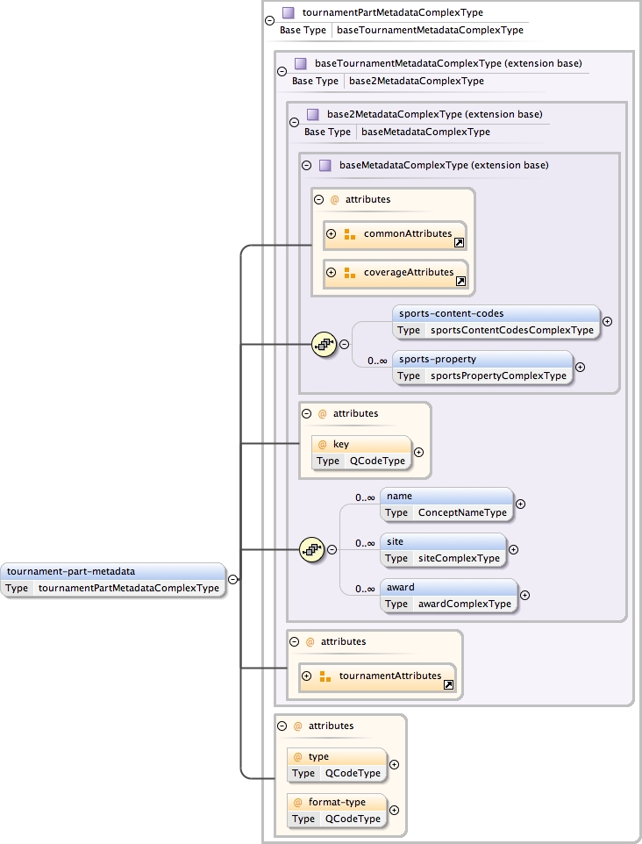This screenshot has width=642, height=844.
Task: Expand the award element details
Action: click(524, 596)
